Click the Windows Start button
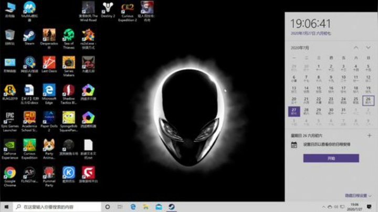 tap(6, 207)
